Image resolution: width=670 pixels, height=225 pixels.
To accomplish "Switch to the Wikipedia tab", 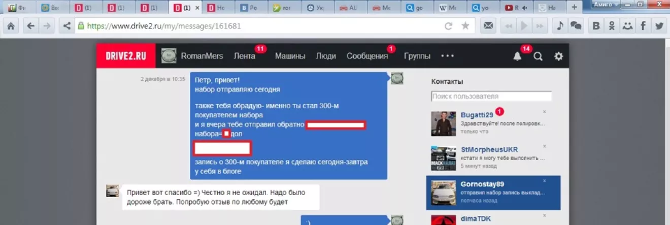I will [x=451, y=8].
